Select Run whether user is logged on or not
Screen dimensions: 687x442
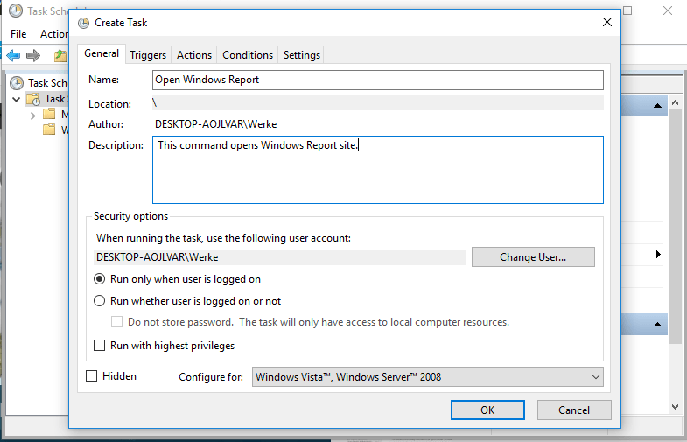(x=99, y=301)
